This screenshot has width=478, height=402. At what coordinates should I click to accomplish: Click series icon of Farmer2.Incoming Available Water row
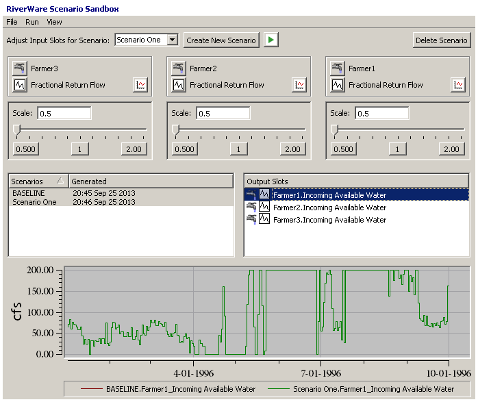click(x=264, y=207)
